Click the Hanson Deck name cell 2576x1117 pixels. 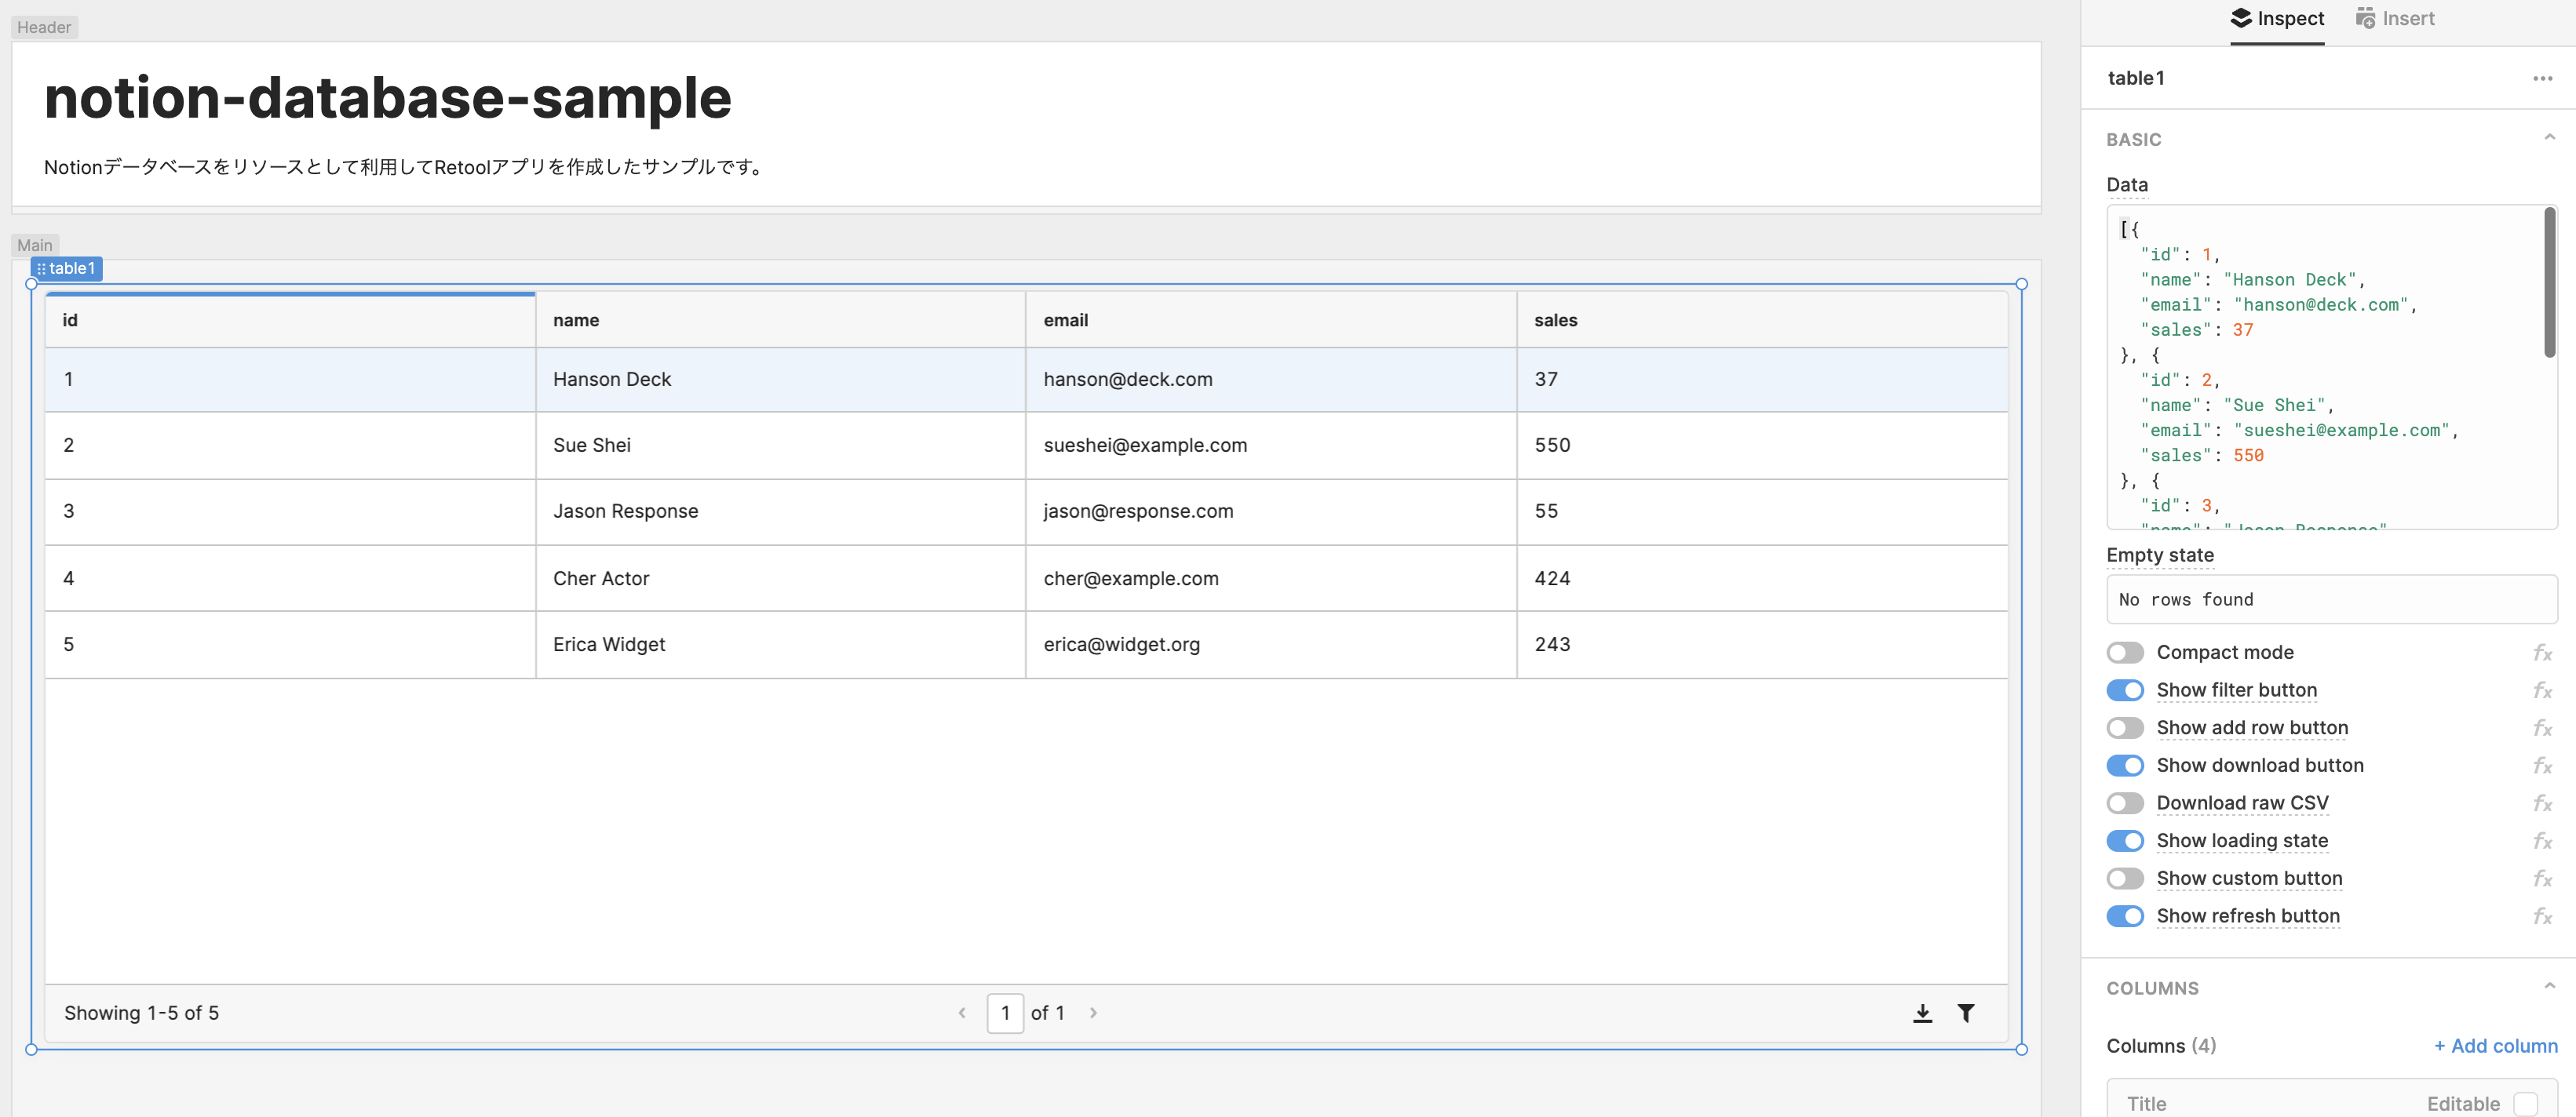coord(780,380)
